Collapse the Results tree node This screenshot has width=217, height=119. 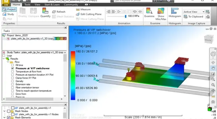(4, 59)
